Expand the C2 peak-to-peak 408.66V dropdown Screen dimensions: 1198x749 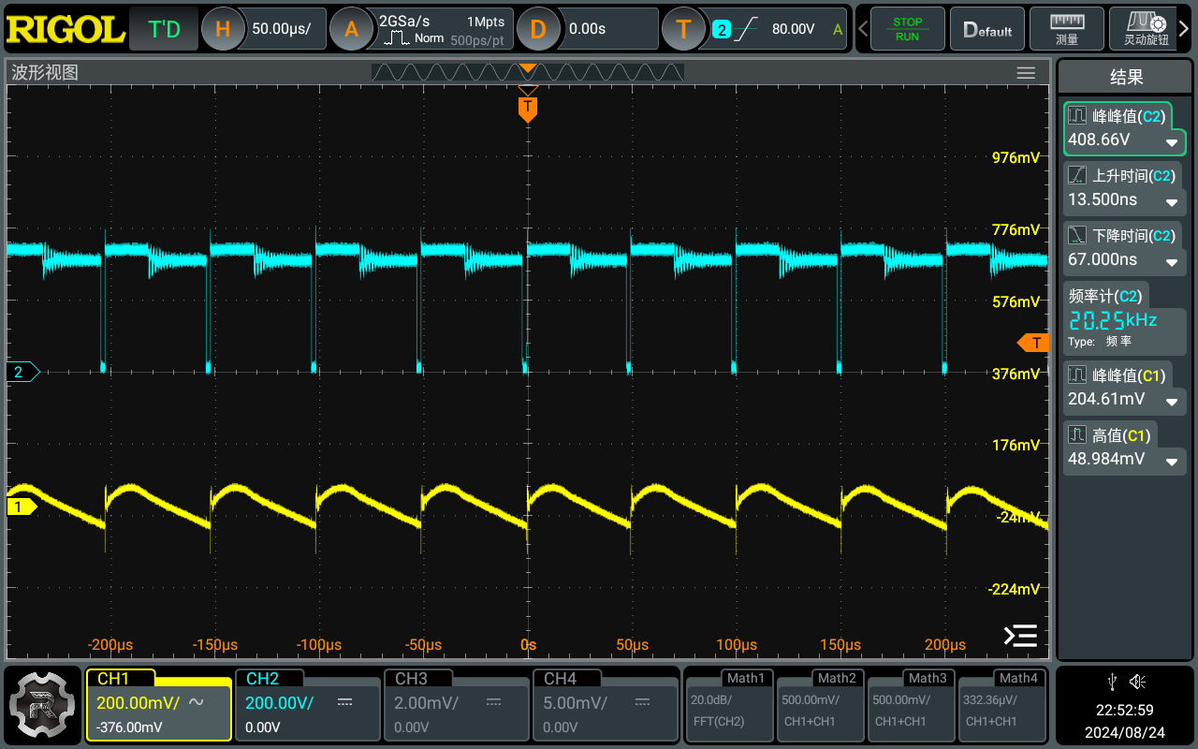[x=1171, y=142]
